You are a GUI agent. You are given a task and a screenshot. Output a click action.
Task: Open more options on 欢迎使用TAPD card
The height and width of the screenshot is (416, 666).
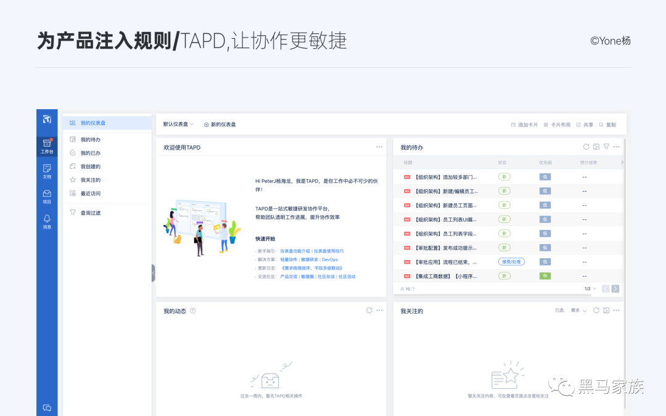[379, 147]
